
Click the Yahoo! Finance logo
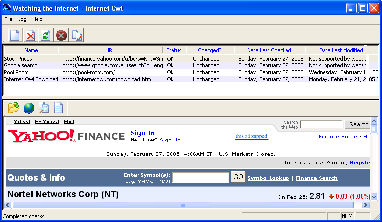click(66, 136)
